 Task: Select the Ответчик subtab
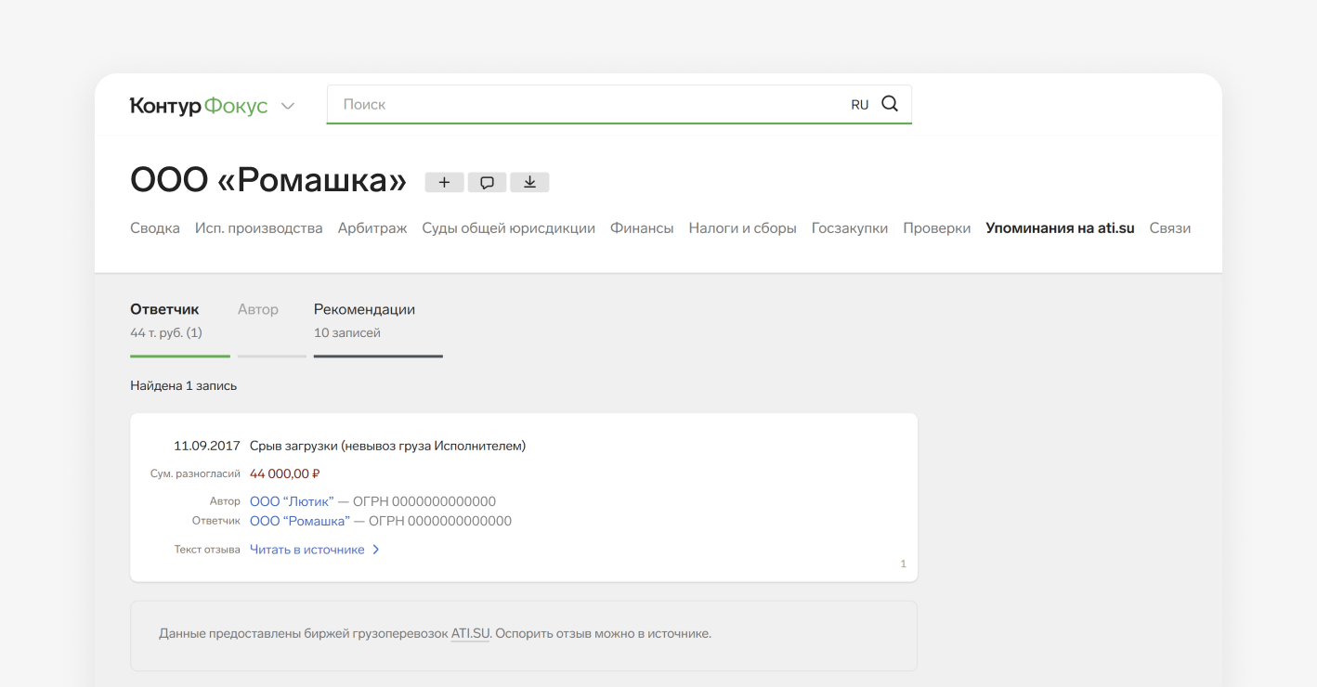(x=164, y=310)
